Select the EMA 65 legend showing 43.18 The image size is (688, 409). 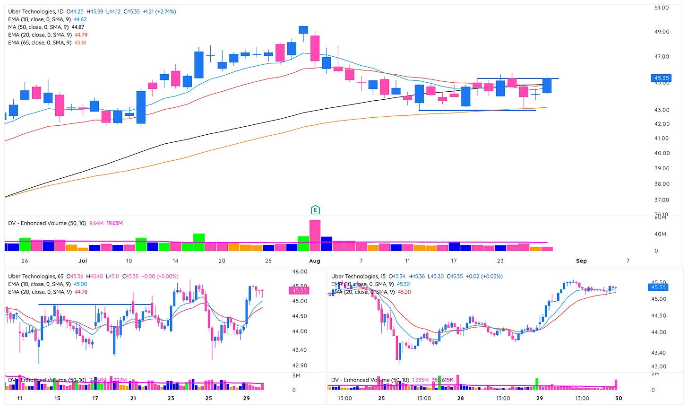click(47, 43)
